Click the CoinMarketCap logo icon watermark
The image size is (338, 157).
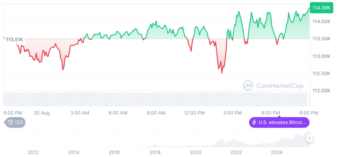(x=248, y=85)
